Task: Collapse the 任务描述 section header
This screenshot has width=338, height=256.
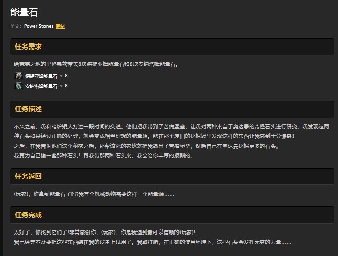Action: 29,109
